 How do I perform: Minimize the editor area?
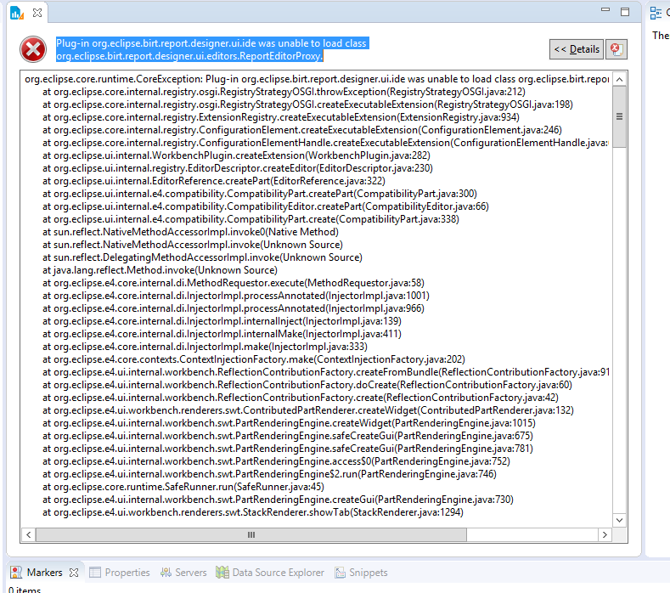click(605, 9)
